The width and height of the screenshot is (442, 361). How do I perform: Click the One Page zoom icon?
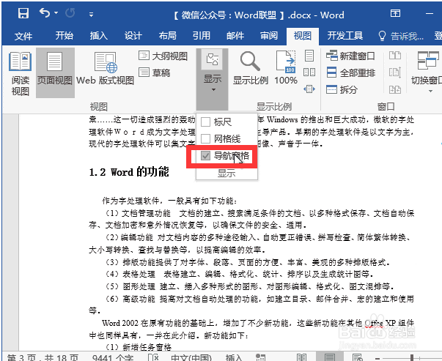(x=309, y=56)
